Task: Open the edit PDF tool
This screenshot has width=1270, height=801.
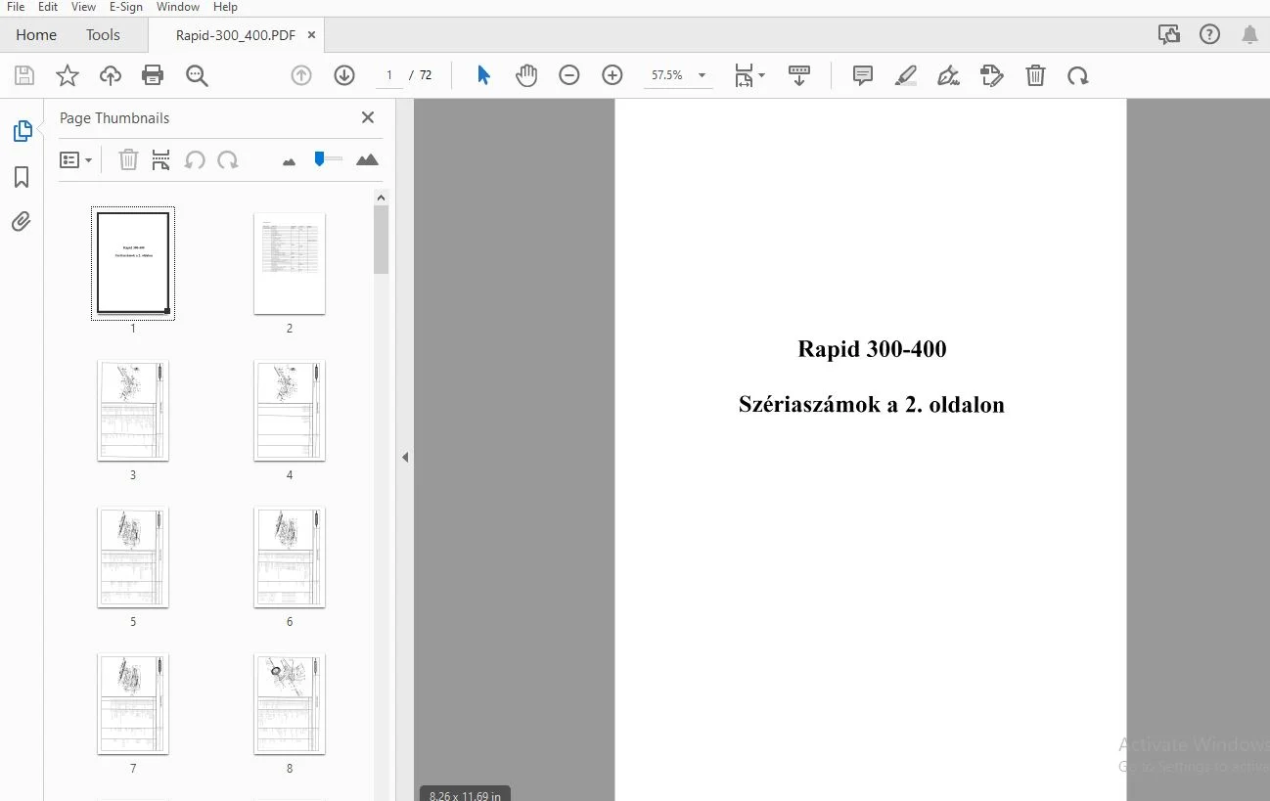Action: click(992, 75)
